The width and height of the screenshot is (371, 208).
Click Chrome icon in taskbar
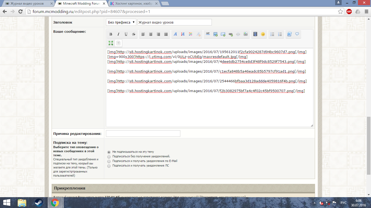point(55,203)
